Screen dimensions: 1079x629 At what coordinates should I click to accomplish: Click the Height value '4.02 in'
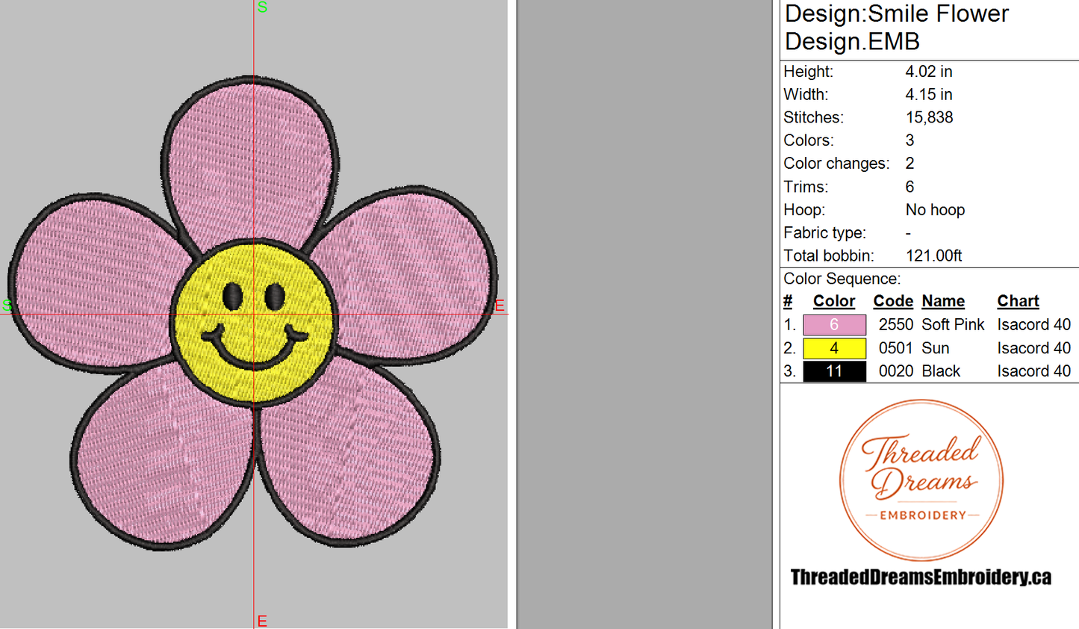(929, 72)
